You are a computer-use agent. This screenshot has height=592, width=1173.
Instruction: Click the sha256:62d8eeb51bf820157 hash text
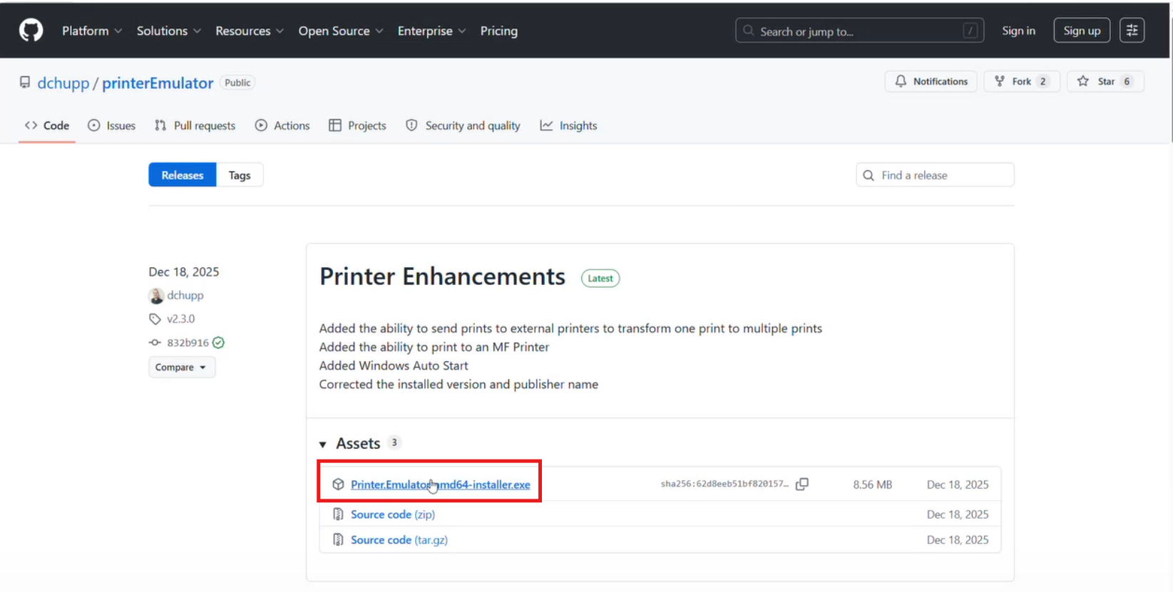click(x=724, y=484)
